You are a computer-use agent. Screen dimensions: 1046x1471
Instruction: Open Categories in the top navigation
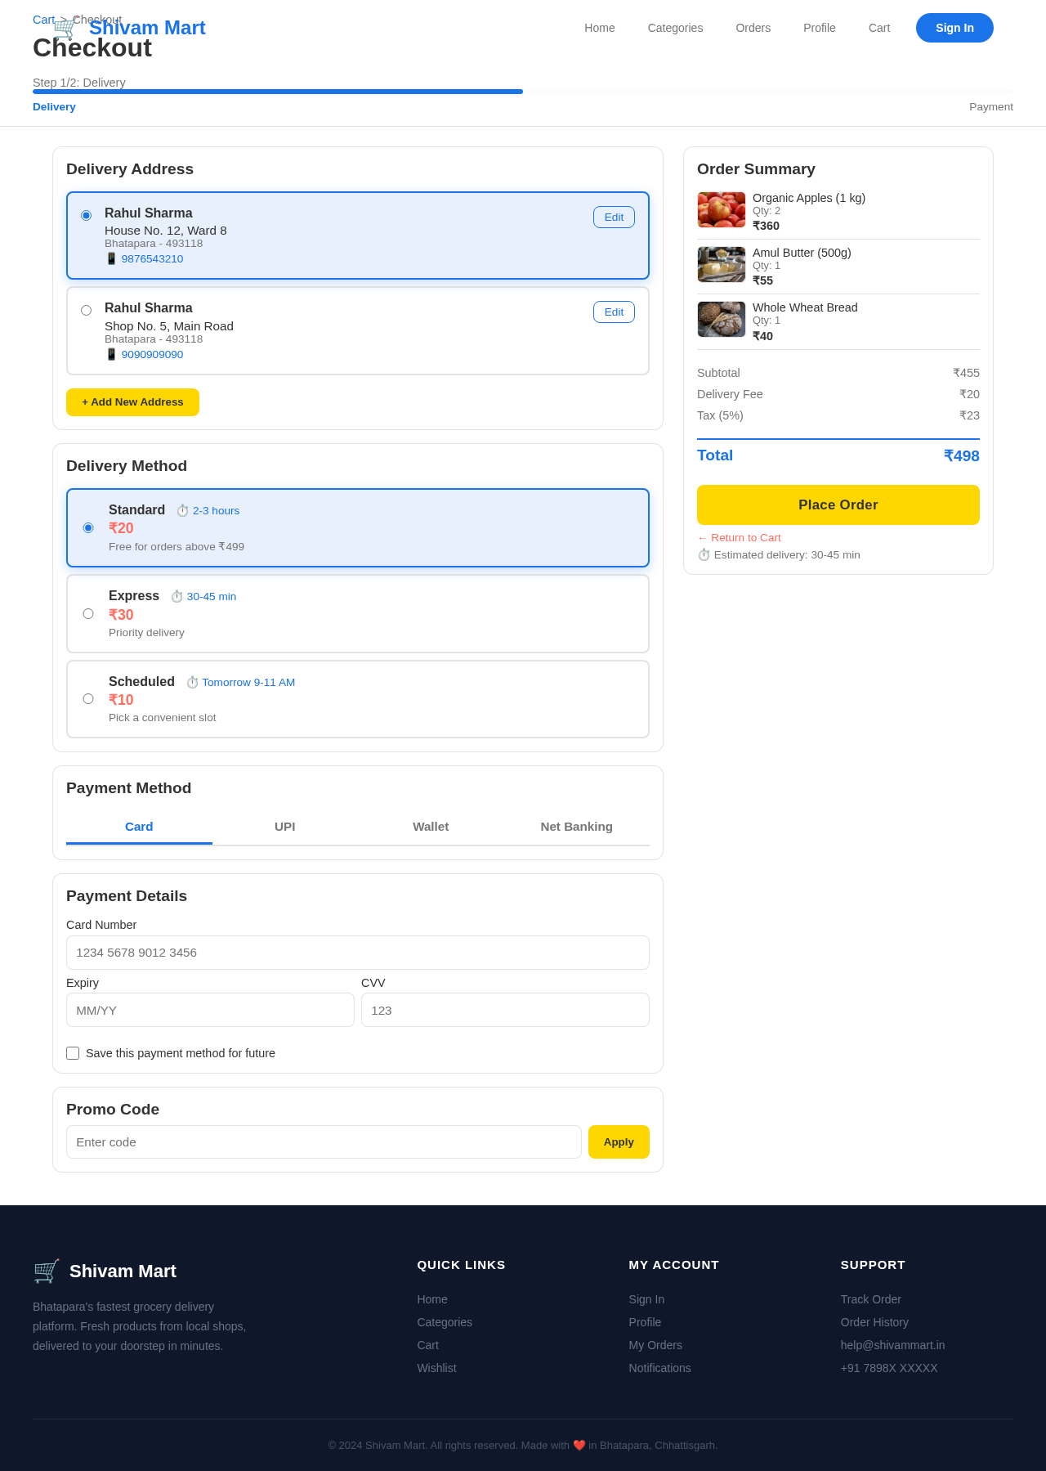(x=675, y=28)
